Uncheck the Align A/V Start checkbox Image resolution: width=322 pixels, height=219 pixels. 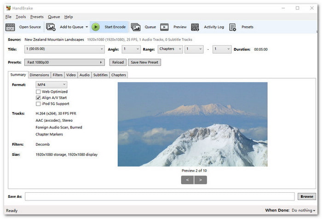coord(38,98)
